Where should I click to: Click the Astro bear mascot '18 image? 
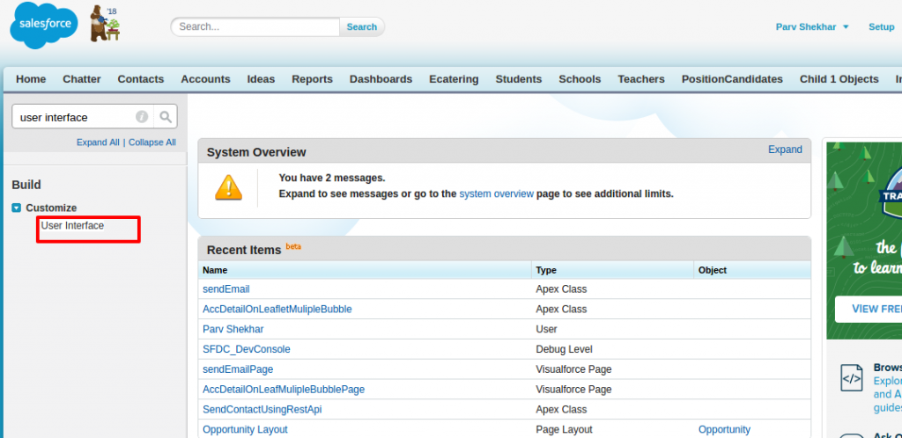pyautogui.click(x=105, y=24)
